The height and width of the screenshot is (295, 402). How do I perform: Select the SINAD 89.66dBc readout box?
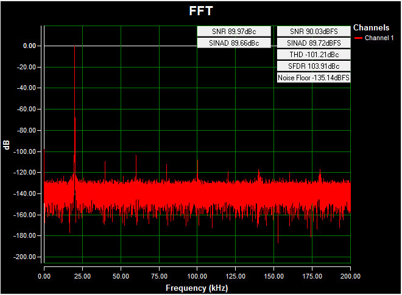click(x=234, y=43)
